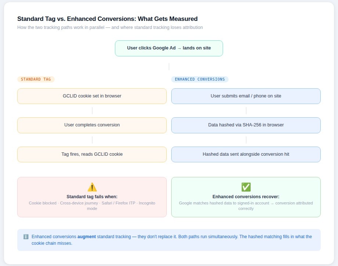Select the 'User completes conversion' step
The height and width of the screenshot is (266, 338).
coord(92,125)
